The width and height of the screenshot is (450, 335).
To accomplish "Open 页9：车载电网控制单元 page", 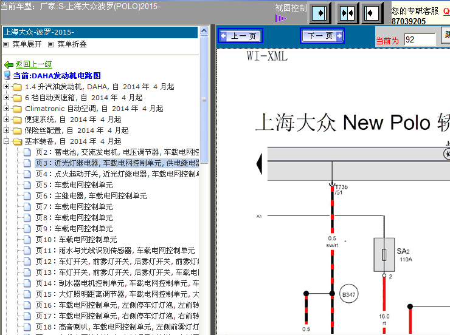I will [x=74, y=228].
